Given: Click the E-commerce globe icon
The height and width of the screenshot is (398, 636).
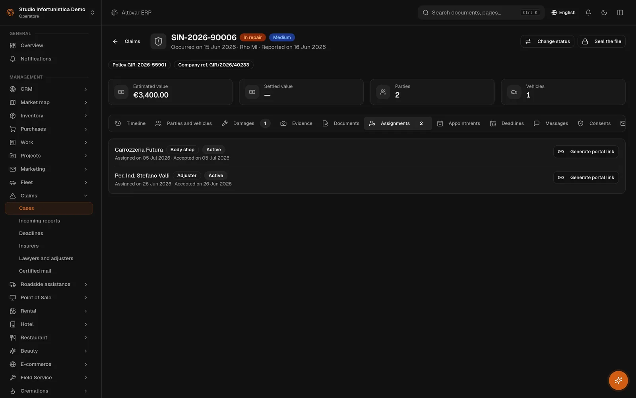Looking at the screenshot, I should click(x=13, y=365).
